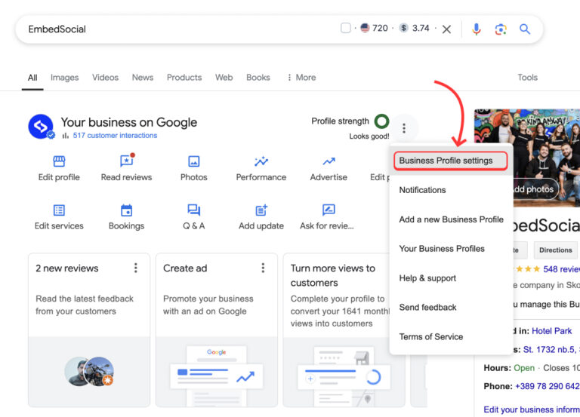The width and height of the screenshot is (580, 417).
Task: Select Business Profile settings menu item
Action: pyautogui.click(x=451, y=161)
